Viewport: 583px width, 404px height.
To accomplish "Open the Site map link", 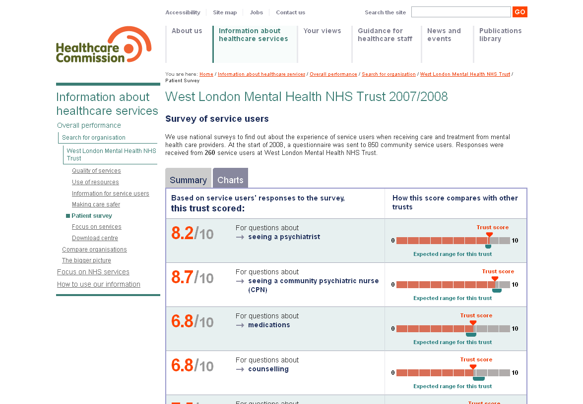I will [x=225, y=12].
